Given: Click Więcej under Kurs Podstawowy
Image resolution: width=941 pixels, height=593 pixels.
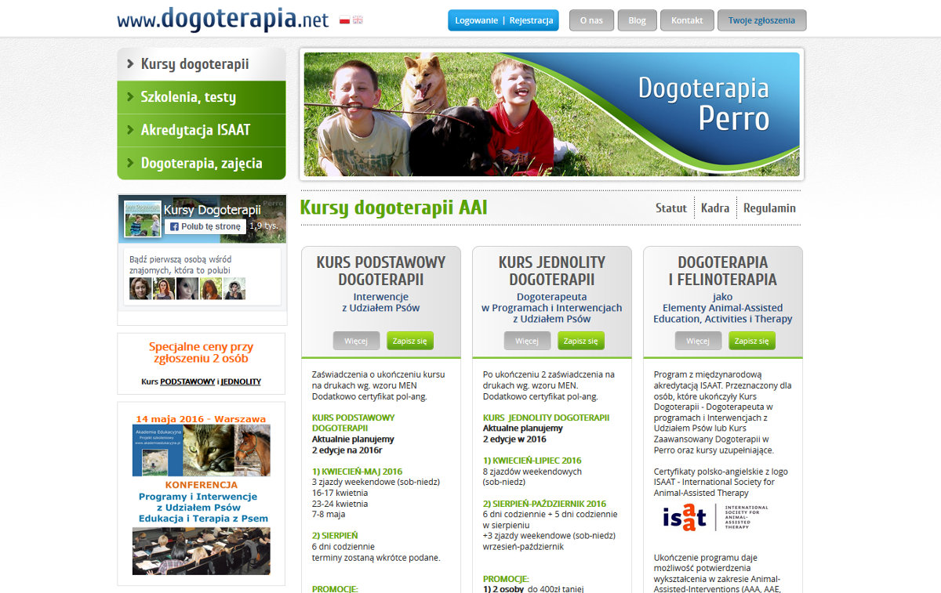Looking at the screenshot, I should coord(356,341).
